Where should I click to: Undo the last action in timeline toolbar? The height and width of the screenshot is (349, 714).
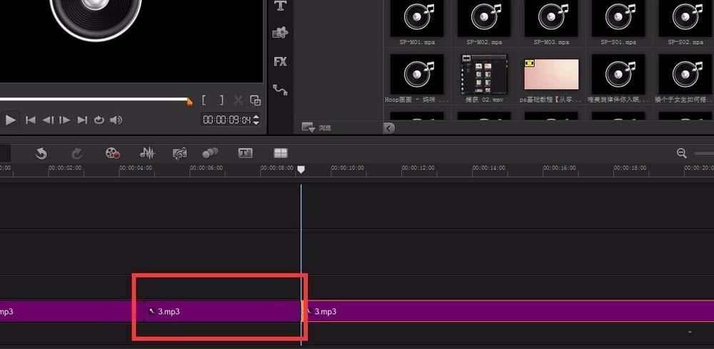(x=41, y=153)
